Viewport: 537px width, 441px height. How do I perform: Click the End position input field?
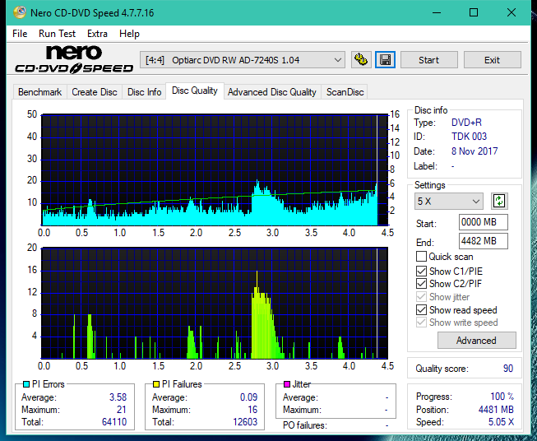click(483, 241)
